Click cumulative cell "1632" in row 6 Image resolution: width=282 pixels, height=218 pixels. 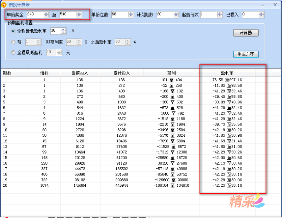pyautogui.click(x=122, y=108)
